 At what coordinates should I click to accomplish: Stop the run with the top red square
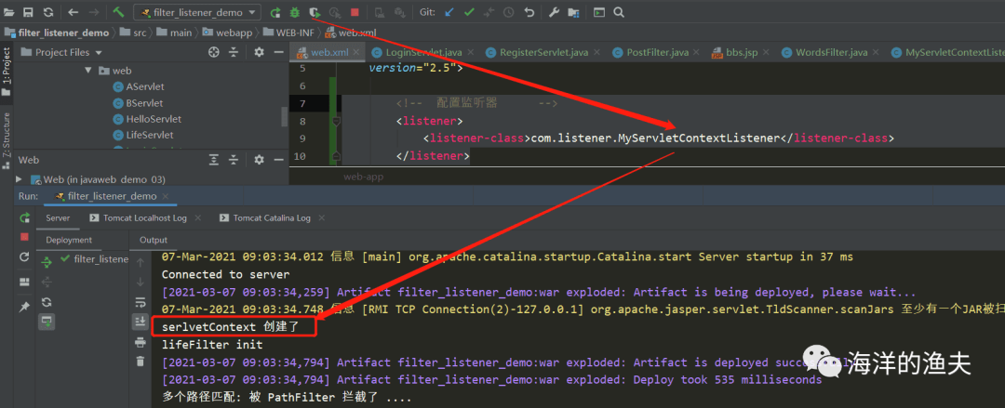tap(355, 12)
